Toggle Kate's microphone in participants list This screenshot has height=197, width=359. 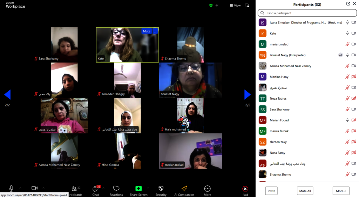pos(347,33)
